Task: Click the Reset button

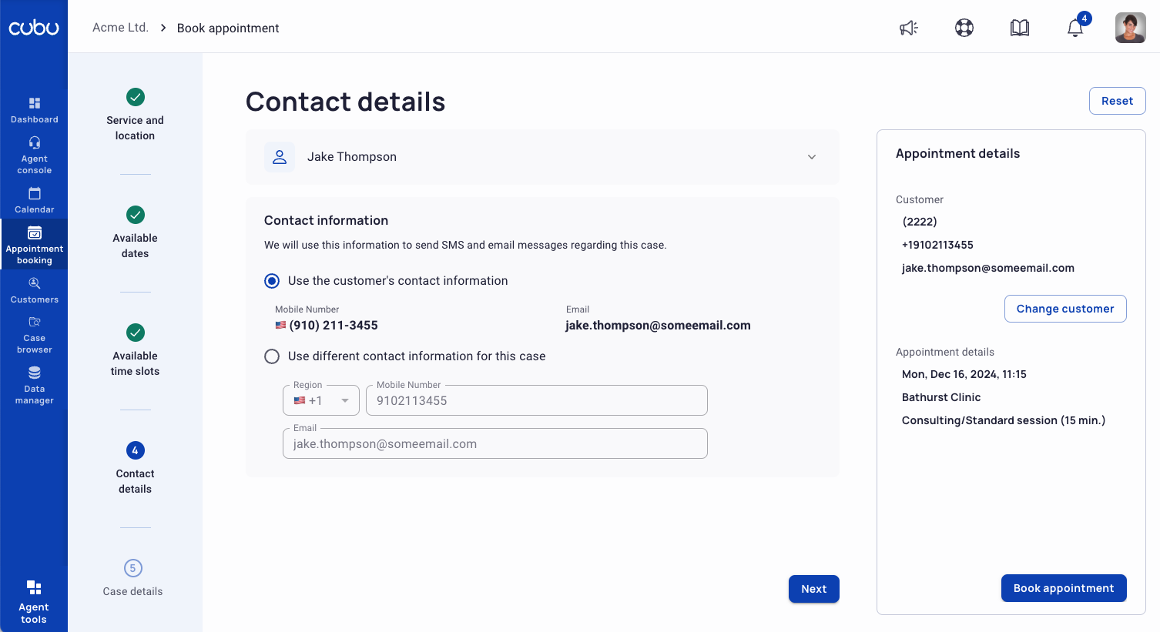Action: (x=1117, y=101)
